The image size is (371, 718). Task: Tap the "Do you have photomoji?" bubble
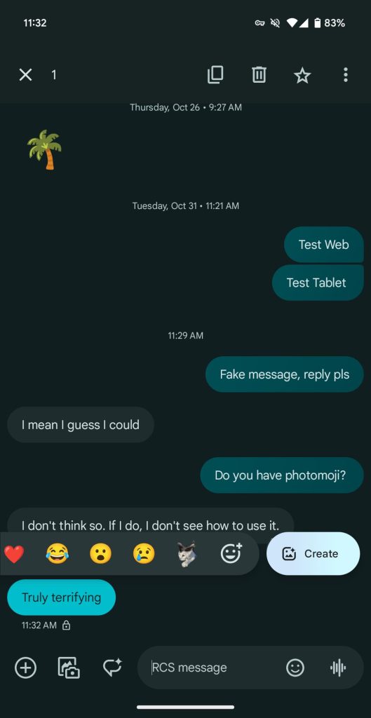pos(282,475)
